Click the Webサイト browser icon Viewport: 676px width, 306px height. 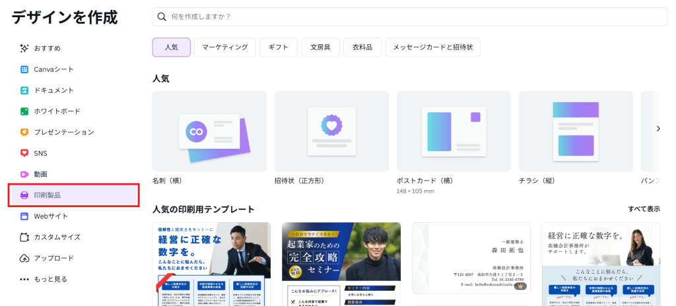tap(24, 216)
